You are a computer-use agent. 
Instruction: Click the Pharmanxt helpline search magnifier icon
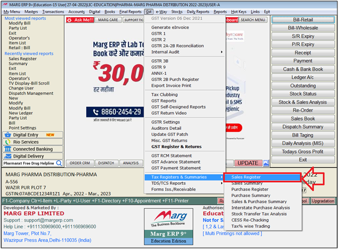coord(59,163)
